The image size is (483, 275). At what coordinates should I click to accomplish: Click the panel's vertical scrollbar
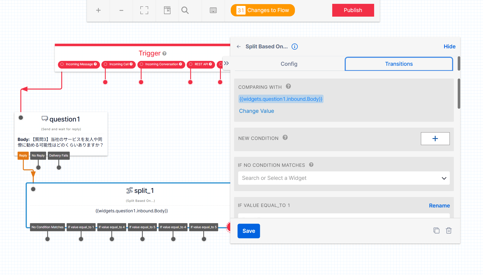[x=459, y=94]
